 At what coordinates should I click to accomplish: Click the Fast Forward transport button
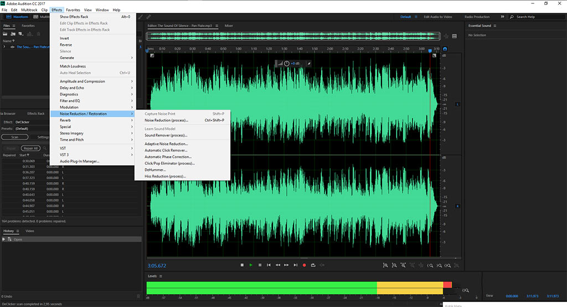(286, 265)
